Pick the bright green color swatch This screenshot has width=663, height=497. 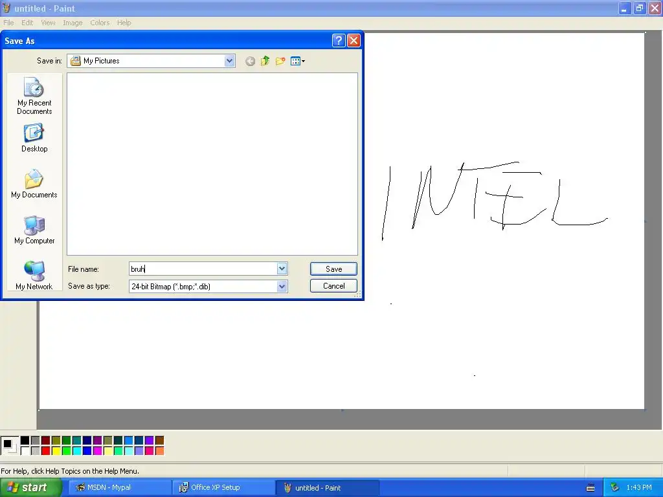point(67,451)
